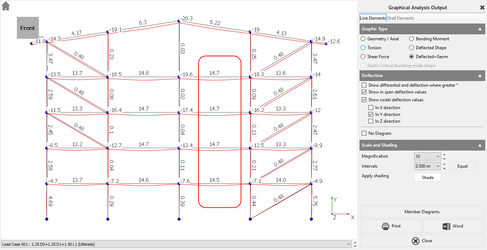Select Bending Moment graphic type
The height and width of the screenshot is (250, 487).
pyautogui.click(x=412, y=39)
